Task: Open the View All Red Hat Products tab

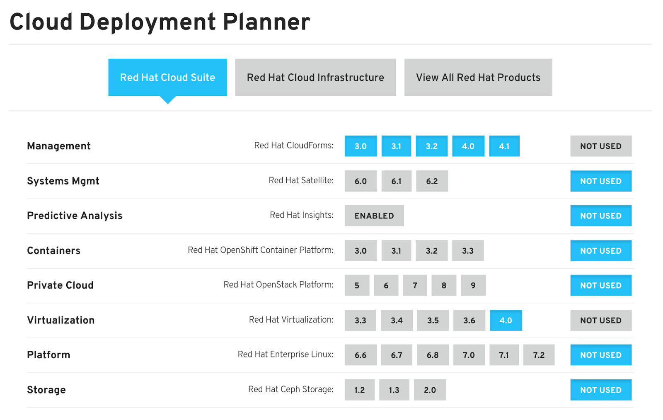Action: pos(478,77)
